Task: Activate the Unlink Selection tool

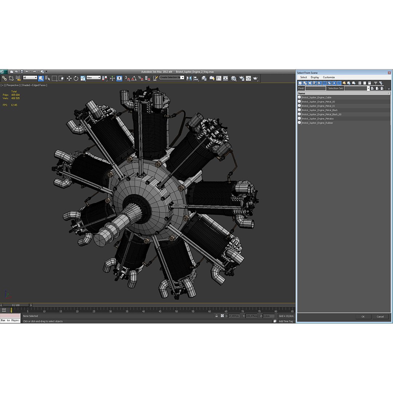Action: click(x=11, y=78)
